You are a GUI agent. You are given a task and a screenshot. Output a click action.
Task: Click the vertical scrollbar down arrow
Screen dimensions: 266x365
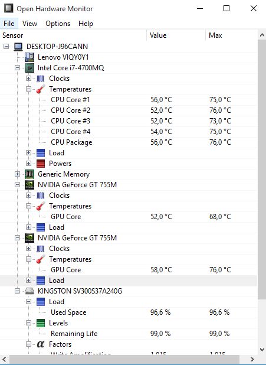click(262, 350)
